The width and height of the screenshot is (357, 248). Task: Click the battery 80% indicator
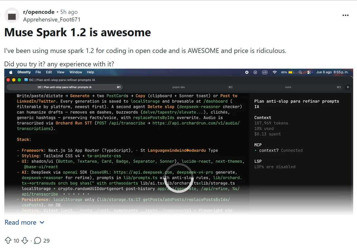pos(288,72)
